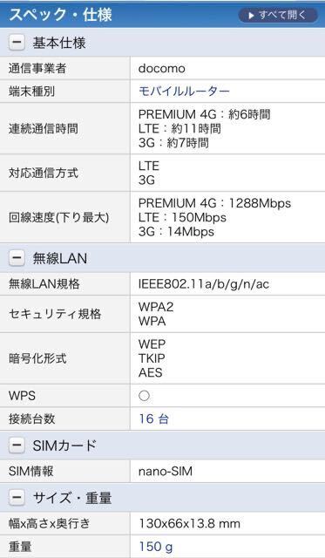The image size is (325, 558).
Task: Open the 150 g weight link
Action: (x=156, y=547)
